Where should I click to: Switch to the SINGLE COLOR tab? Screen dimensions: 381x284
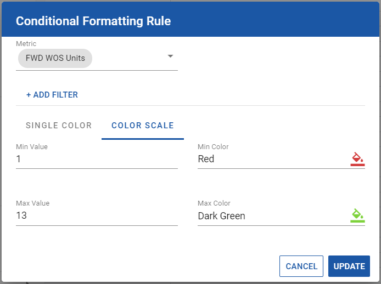[x=59, y=126]
